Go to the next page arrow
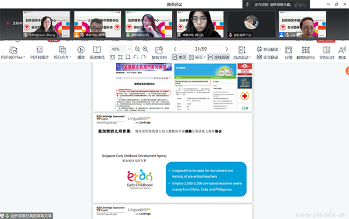349x219 pixels. tap(227, 49)
